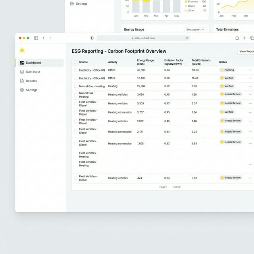
Task: Open more options for Natural Gas 22,669 row
Action: (x=250, y=86)
